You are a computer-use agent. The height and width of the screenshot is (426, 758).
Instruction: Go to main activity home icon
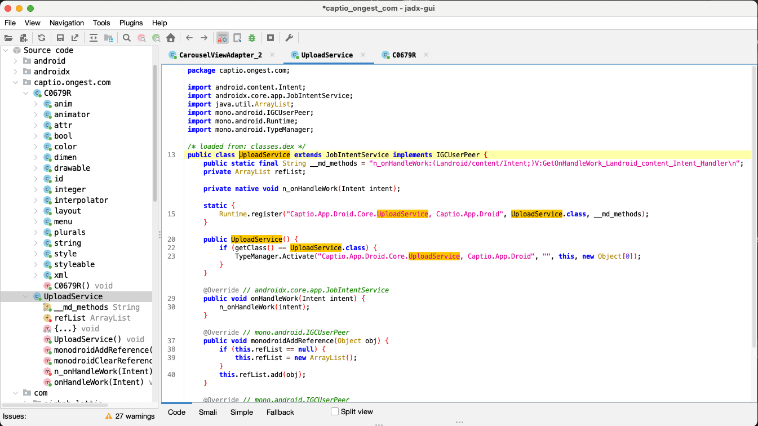pyautogui.click(x=171, y=38)
